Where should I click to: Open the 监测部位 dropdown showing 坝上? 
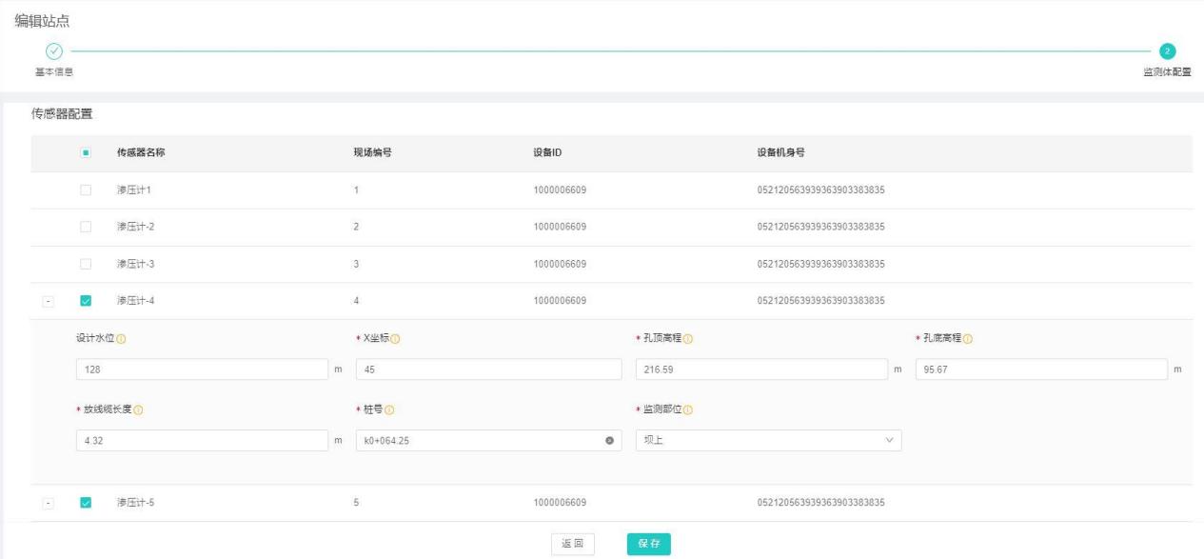(767, 440)
